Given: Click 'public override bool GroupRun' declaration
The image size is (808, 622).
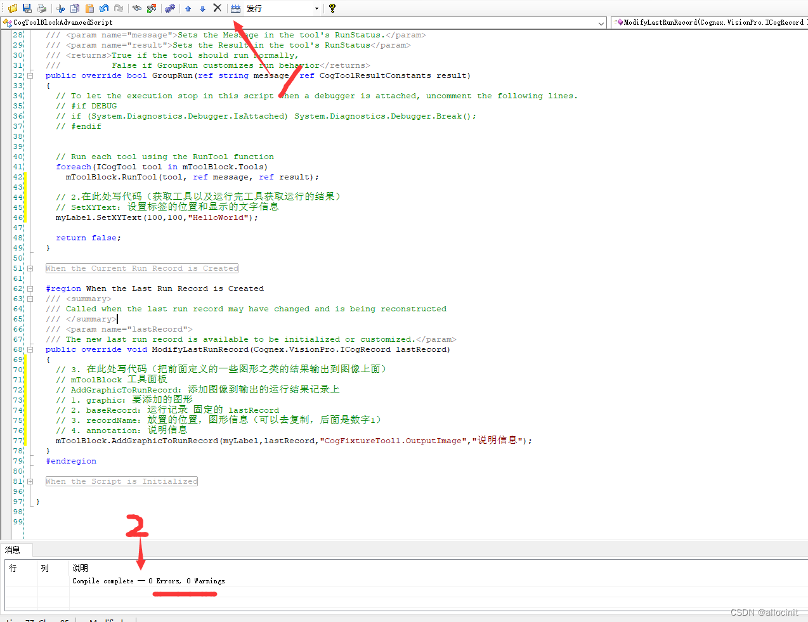Looking at the screenshot, I should (x=257, y=75).
